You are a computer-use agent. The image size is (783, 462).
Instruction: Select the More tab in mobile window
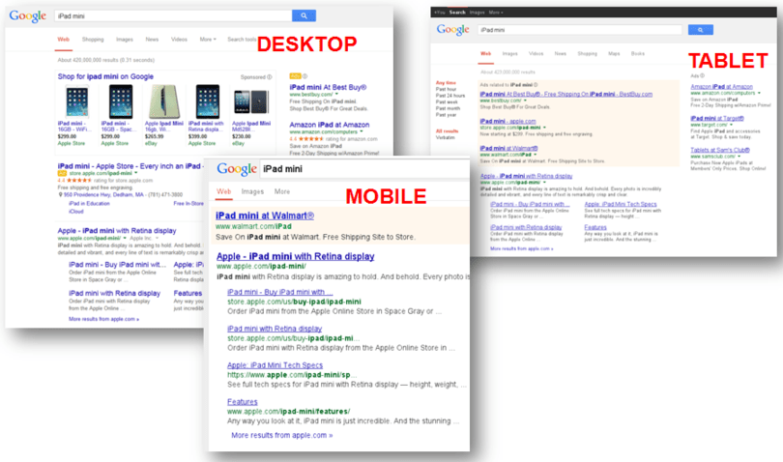(x=281, y=191)
